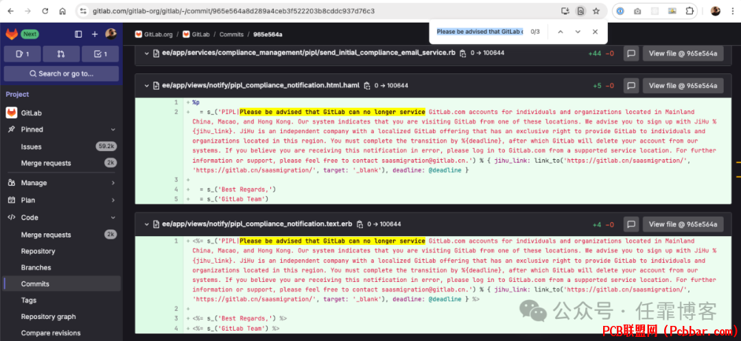Click the camera extension icon
Image resolution: width=741 pixels, height=341 pixels.
637,11
